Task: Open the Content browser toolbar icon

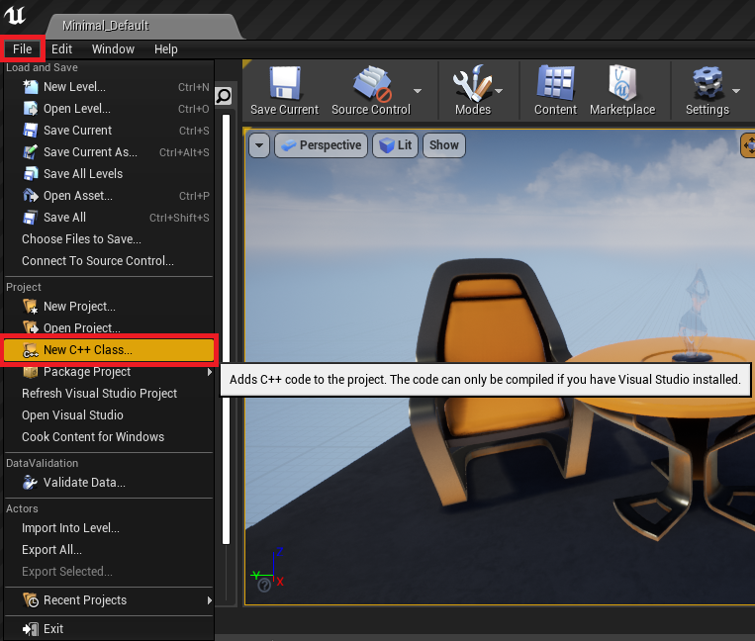Action: [556, 82]
